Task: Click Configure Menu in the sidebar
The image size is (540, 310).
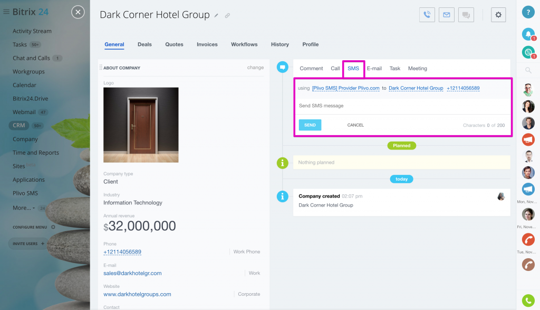Action: [30, 227]
